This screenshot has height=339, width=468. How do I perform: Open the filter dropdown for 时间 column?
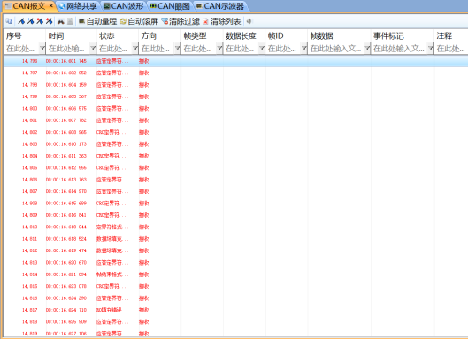[x=93, y=48]
